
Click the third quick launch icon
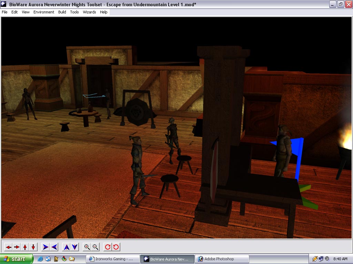pyautogui.click(x=56, y=259)
